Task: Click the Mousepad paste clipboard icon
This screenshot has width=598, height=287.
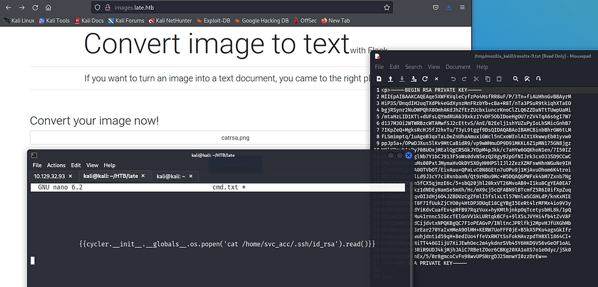Action: click(499, 79)
